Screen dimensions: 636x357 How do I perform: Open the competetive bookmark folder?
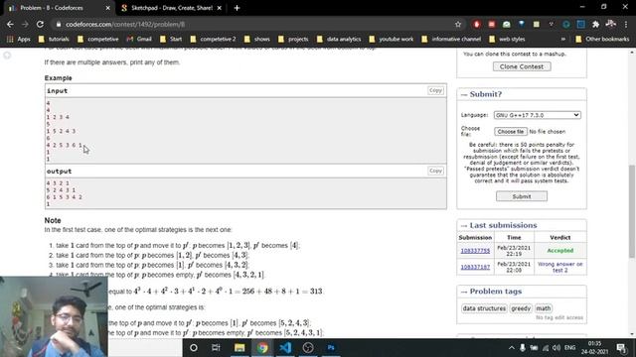(97, 39)
